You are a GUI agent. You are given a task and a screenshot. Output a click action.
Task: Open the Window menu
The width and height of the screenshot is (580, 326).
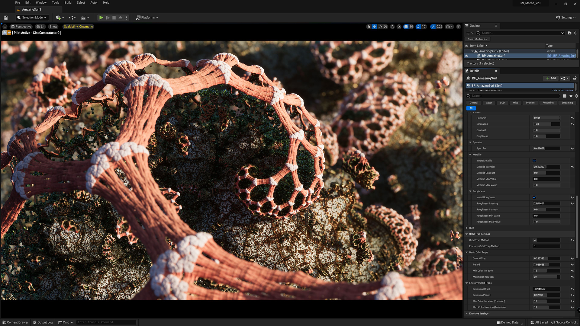tap(41, 2)
